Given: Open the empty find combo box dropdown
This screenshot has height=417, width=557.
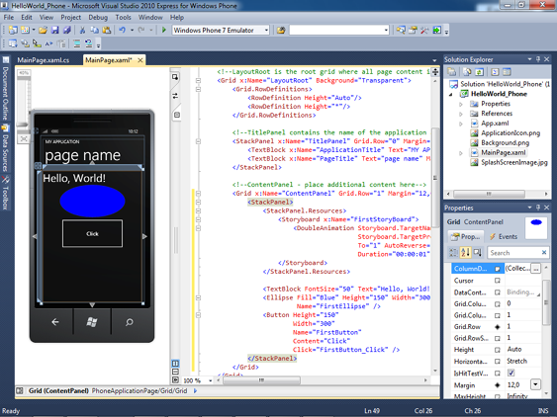Looking at the screenshot, I should [x=386, y=31].
